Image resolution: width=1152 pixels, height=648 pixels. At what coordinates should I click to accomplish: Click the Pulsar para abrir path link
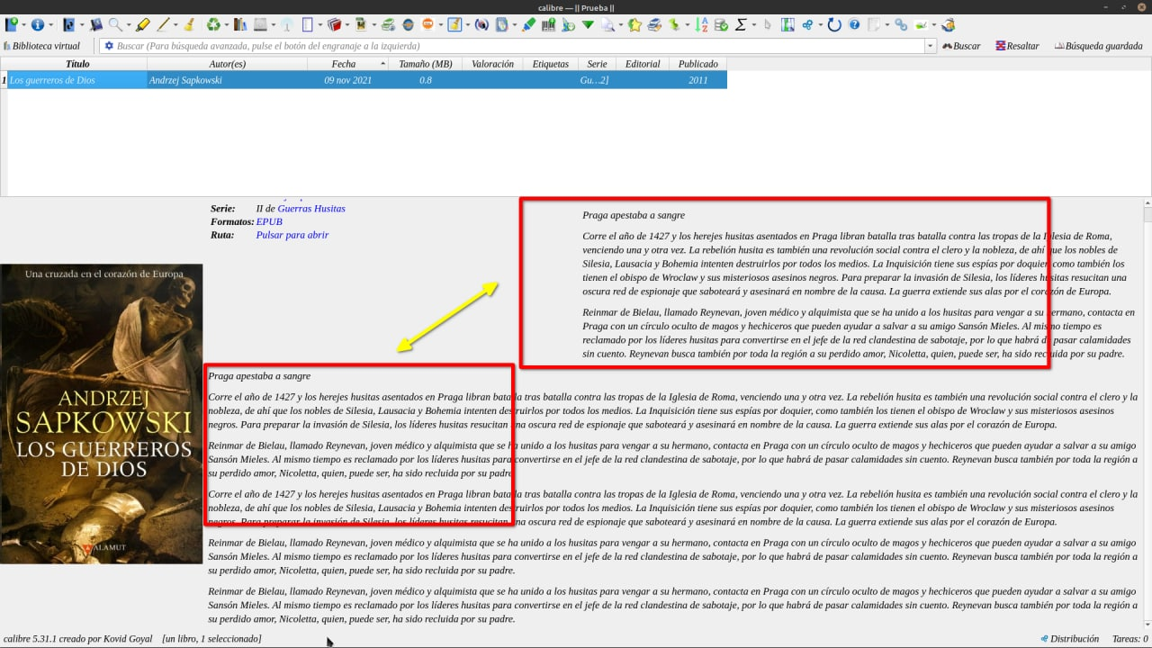click(x=292, y=235)
